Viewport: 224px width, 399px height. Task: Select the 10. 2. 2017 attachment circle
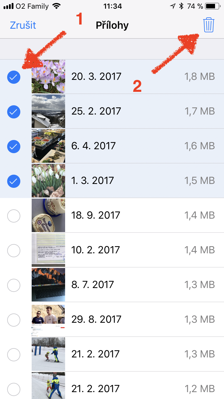point(14,250)
